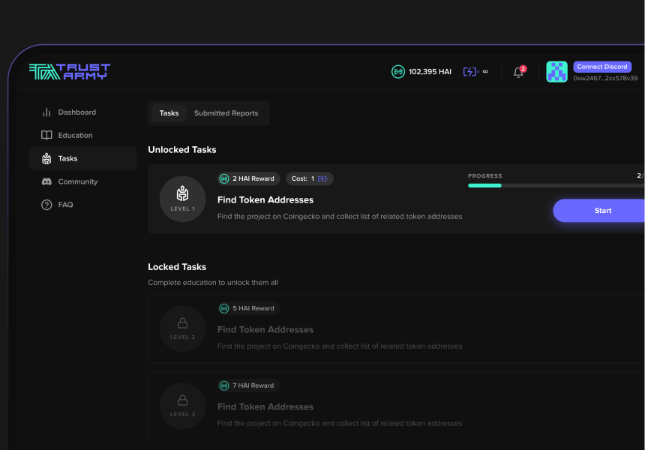Click the wallet address 0xw2467...2zx578v39

[605, 78]
